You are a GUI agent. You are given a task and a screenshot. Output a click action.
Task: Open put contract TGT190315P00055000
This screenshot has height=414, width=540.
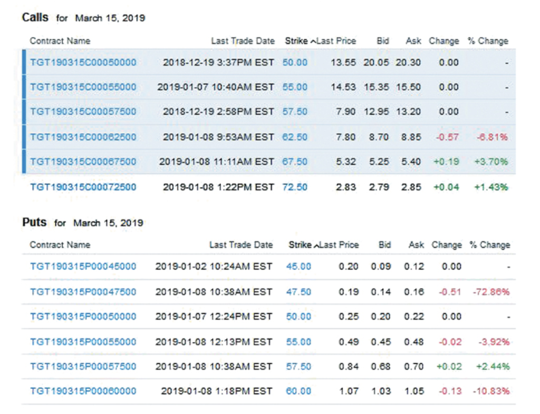pyautogui.click(x=83, y=342)
